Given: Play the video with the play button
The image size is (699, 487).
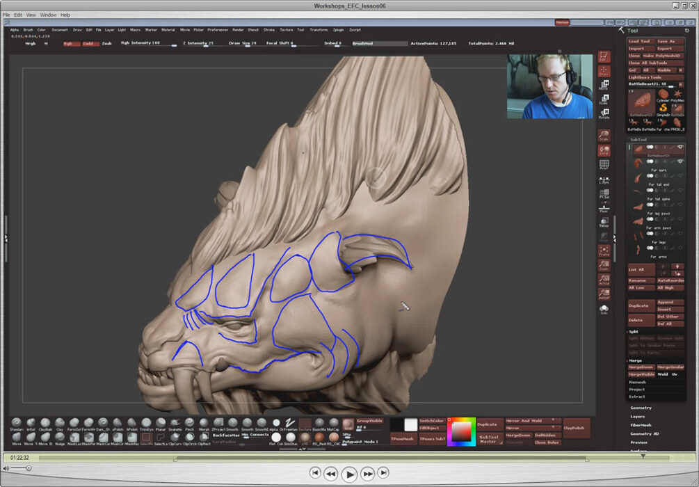Looking at the screenshot, I should point(350,474).
